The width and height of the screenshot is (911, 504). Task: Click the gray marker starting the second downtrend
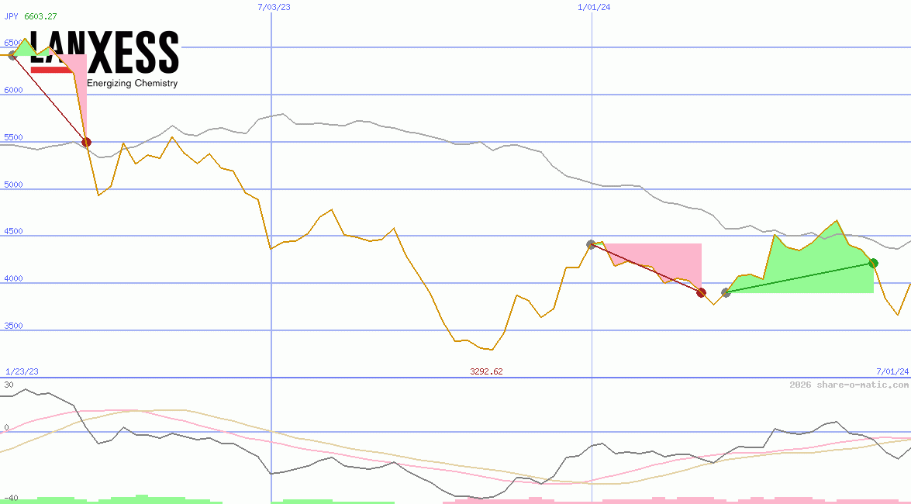tap(591, 243)
